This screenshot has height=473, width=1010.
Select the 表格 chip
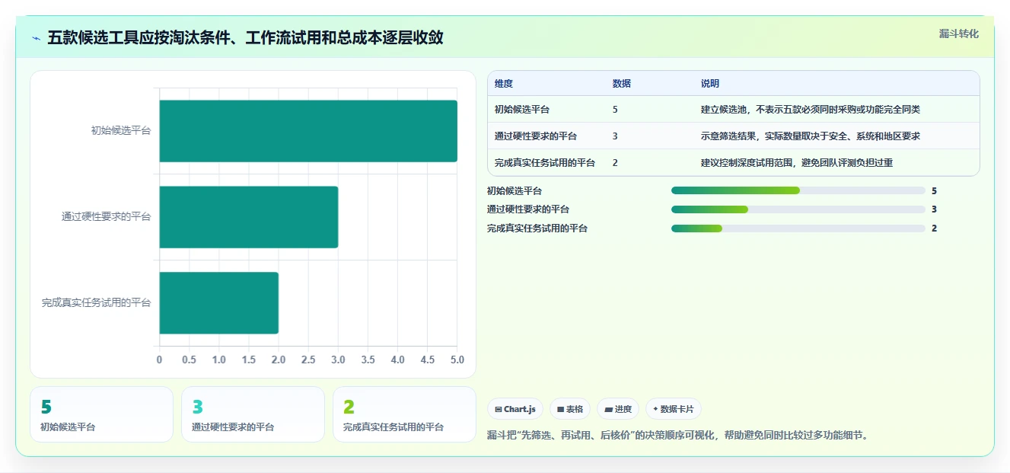pos(570,409)
